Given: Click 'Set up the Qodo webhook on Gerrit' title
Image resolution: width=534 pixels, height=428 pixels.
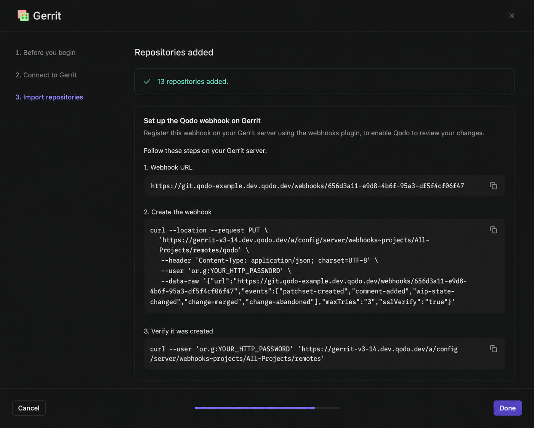Looking at the screenshot, I should 202,121.
